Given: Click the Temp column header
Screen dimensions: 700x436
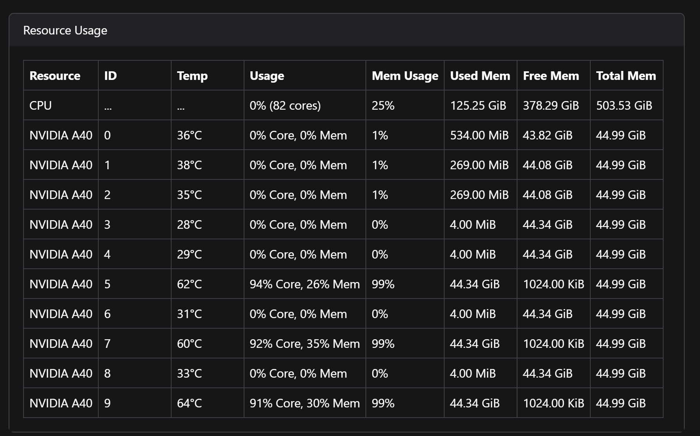Looking at the screenshot, I should (192, 76).
